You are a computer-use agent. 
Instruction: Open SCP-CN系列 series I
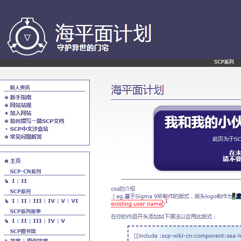13,181
